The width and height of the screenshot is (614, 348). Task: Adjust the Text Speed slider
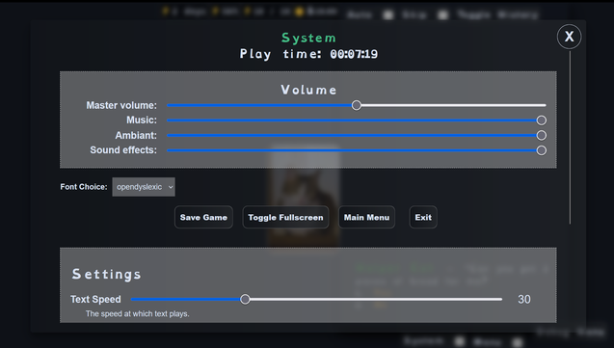(x=316, y=299)
